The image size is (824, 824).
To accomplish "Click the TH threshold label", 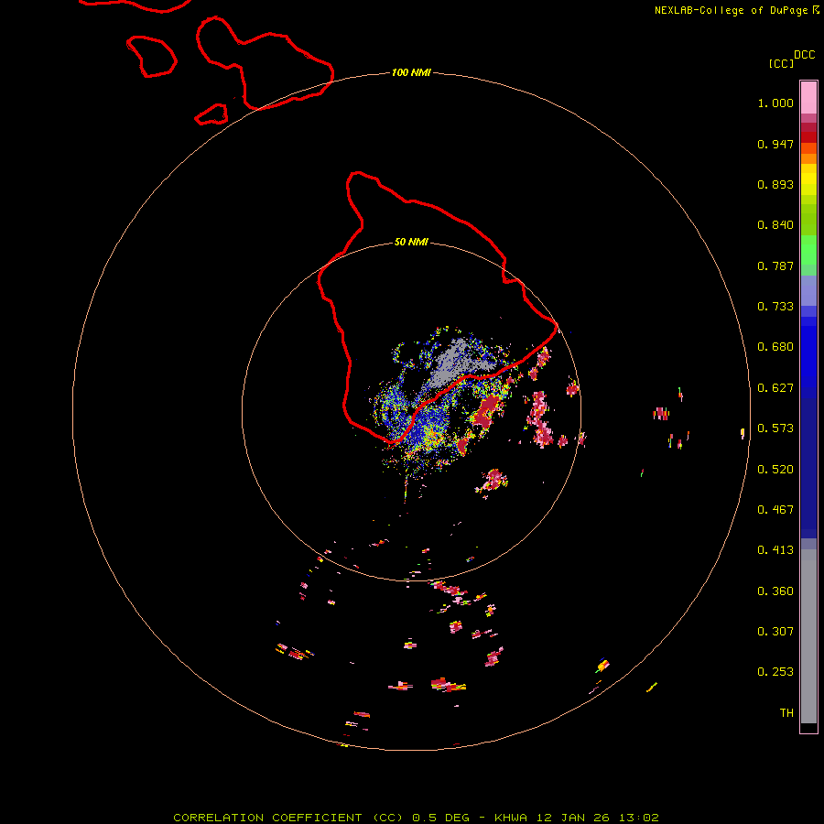I will tap(786, 713).
